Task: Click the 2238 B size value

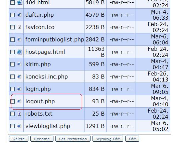Action: tap(95, 27)
